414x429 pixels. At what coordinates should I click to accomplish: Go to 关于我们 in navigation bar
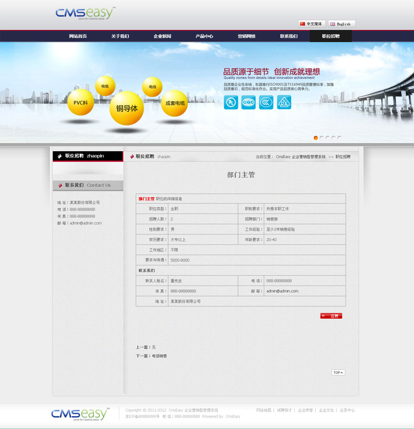point(120,36)
